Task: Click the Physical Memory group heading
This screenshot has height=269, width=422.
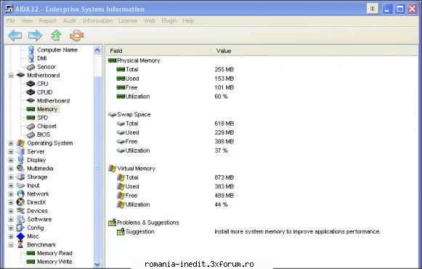Action: coord(138,60)
